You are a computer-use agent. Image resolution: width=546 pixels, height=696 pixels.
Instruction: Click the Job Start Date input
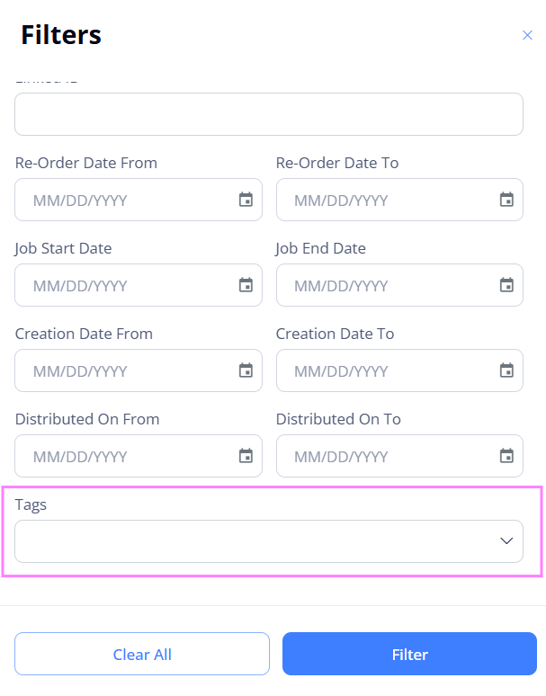[139, 285]
